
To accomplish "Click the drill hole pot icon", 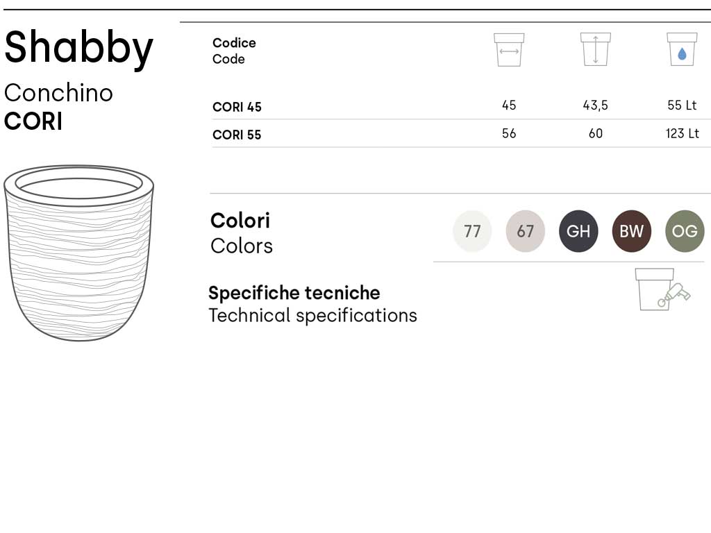I will [662, 289].
